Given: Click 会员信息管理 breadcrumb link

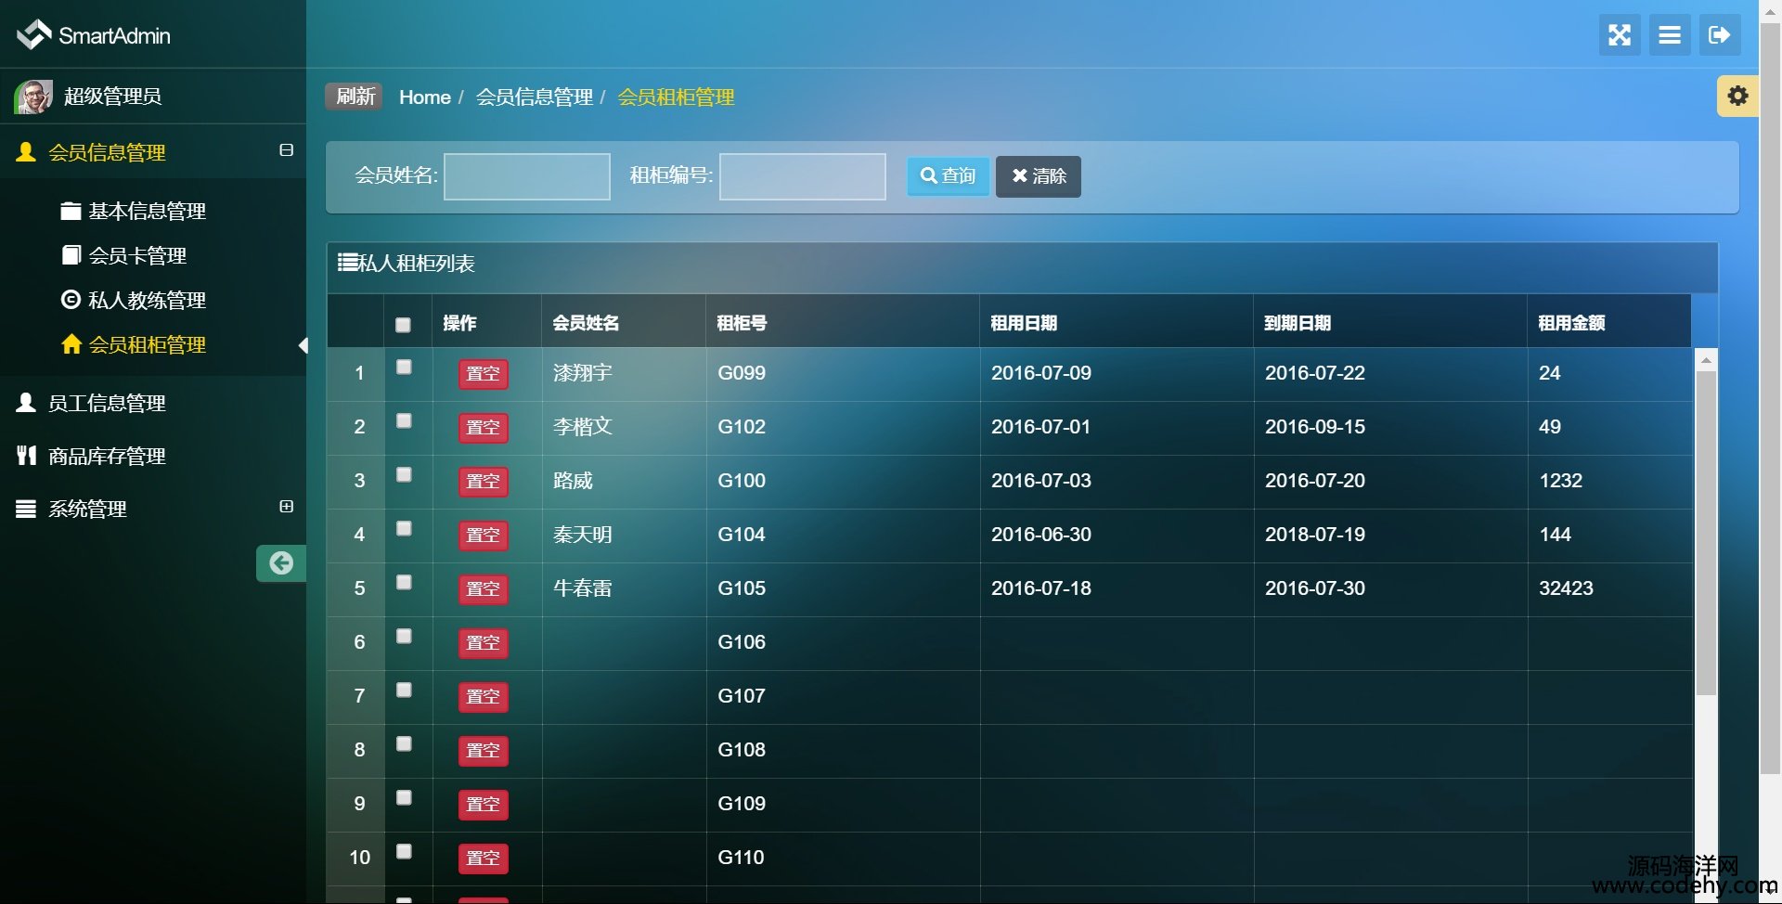Looking at the screenshot, I should pyautogui.click(x=534, y=97).
